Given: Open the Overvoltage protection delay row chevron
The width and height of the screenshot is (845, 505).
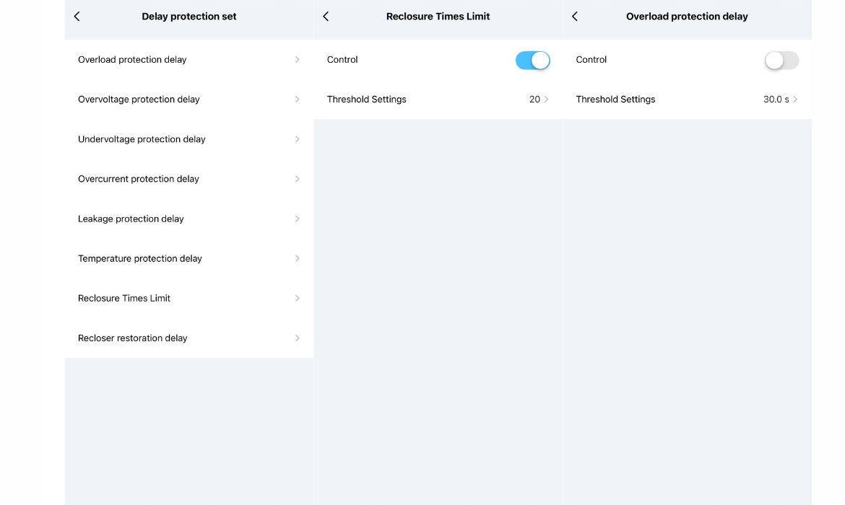Looking at the screenshot, I should pos(297,99).
